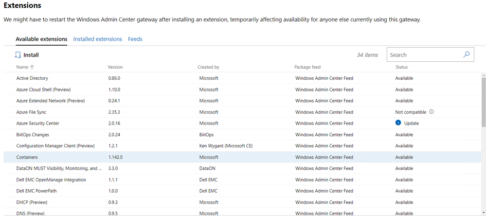Click version 2.35.3 of Azure File Sync
Viewport: 486px width, 216px height.
click(x=114, y=112)
